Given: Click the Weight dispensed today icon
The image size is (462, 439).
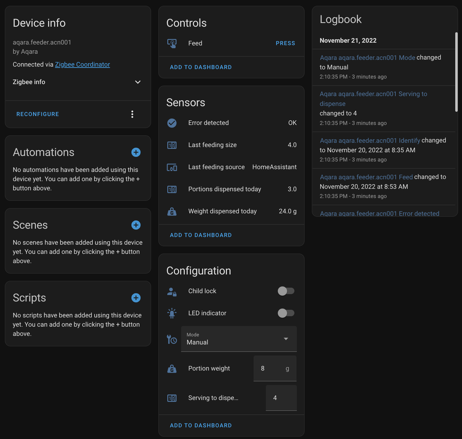Looking at the screenshot, I should point(172,212).
